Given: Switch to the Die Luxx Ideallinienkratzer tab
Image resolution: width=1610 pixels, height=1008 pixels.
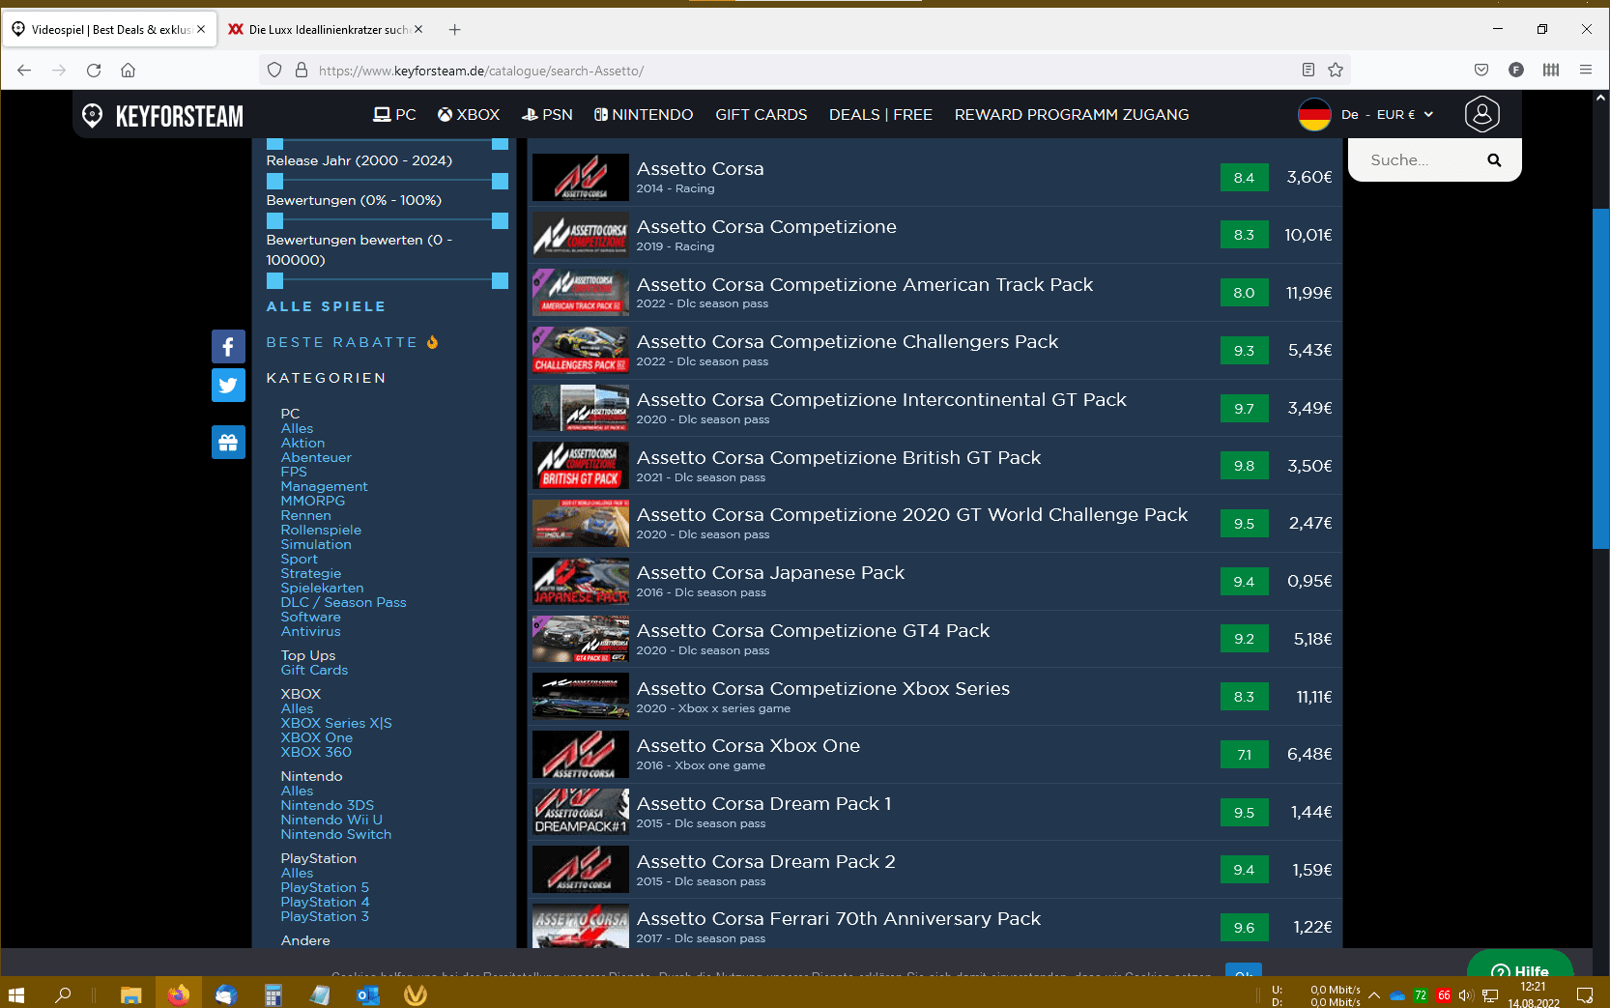Looking at the screenshot, I should [326, 29].
